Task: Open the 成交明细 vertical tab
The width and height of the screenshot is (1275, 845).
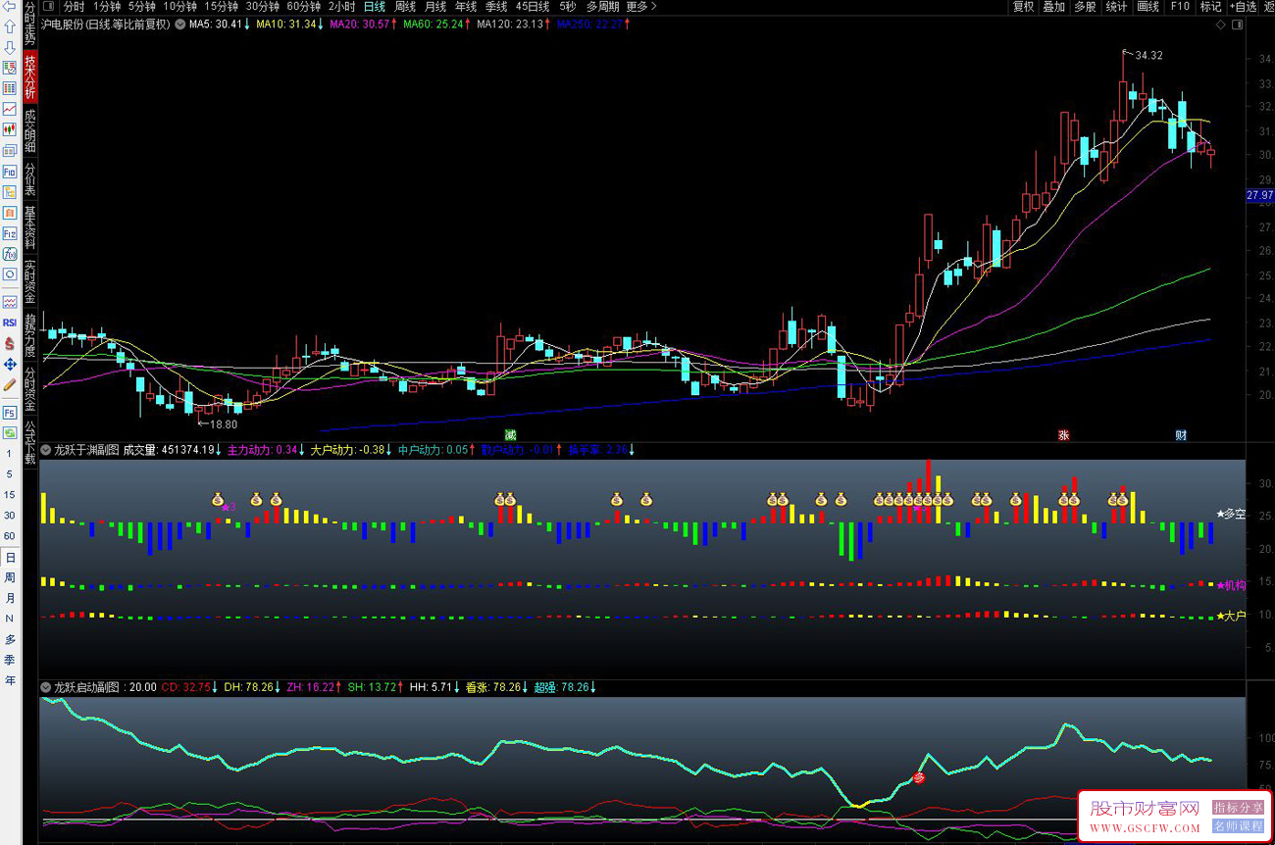Action: click(30, 131)
